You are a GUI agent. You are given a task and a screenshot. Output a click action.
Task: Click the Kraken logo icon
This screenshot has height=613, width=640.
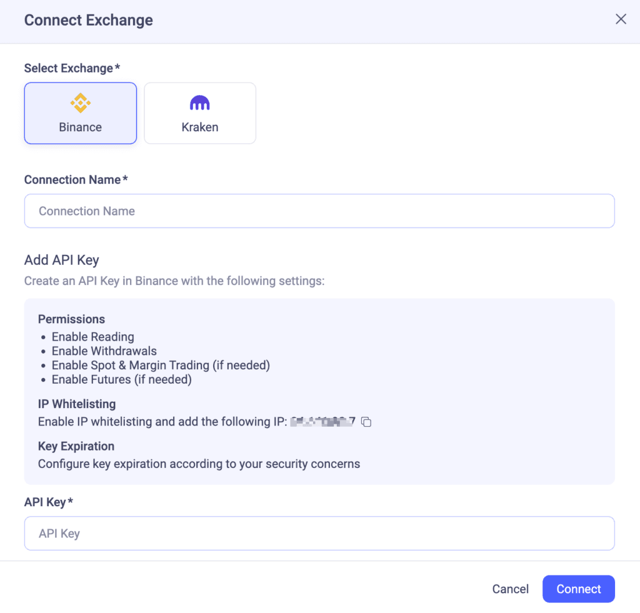coord(199,101)
